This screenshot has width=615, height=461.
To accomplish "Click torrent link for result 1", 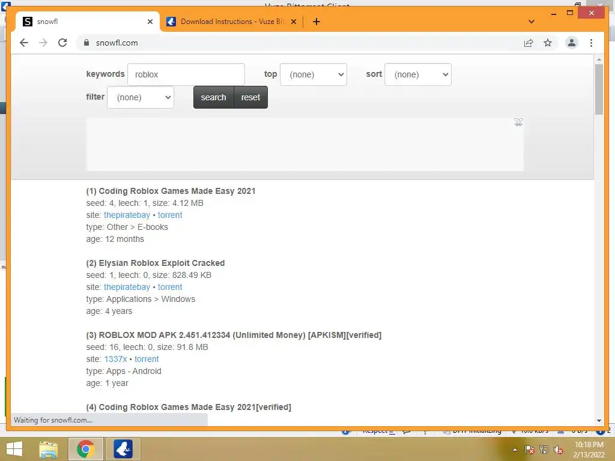I will point(170,215).
